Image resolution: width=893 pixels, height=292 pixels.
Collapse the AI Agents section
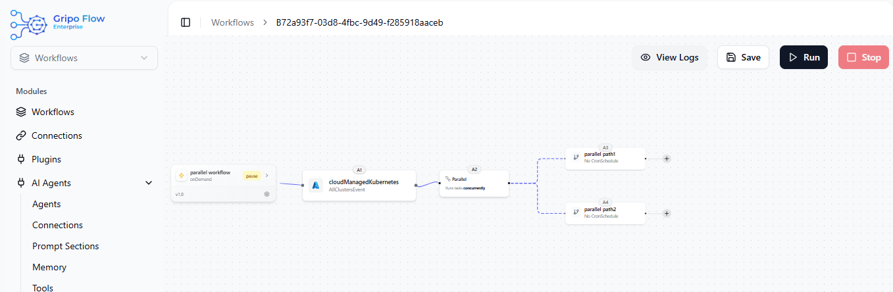(149, 183)
